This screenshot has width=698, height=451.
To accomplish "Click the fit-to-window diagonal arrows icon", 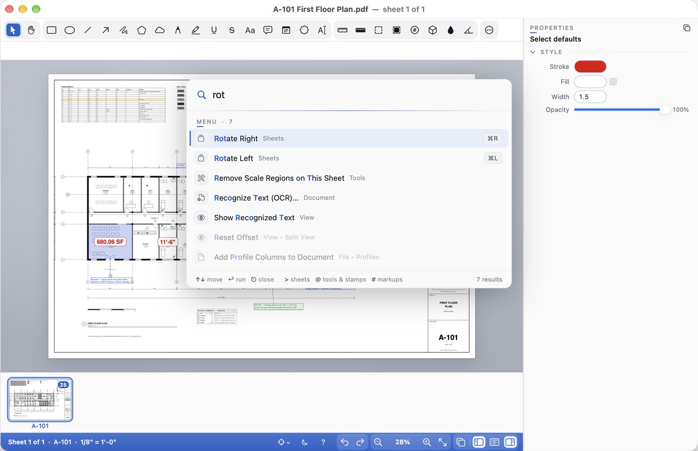I will coord(443,442).
